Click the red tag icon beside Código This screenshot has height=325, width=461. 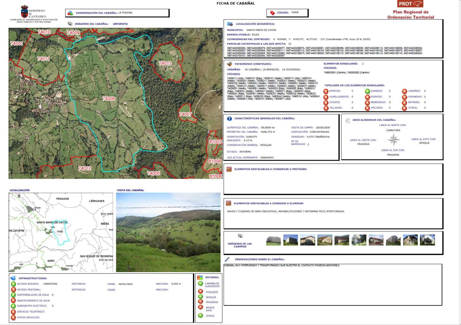point(272,13)
